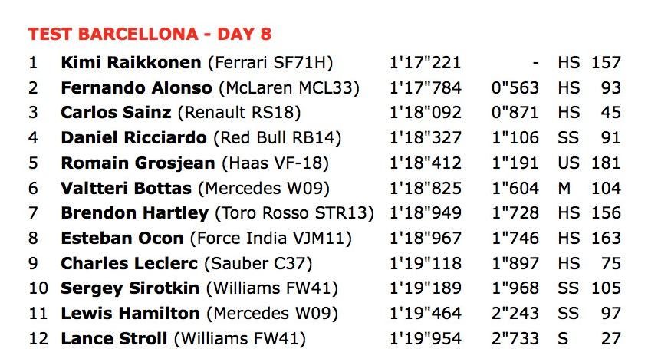The height and width of the screenshot is (349, 648).
Task: Click the 1'17"221 fastest lap time
Action: [426, 62]
